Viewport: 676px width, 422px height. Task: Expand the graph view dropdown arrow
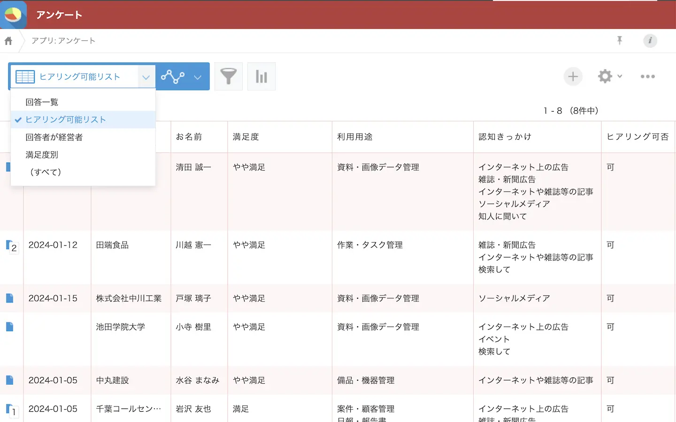point(198,77)
